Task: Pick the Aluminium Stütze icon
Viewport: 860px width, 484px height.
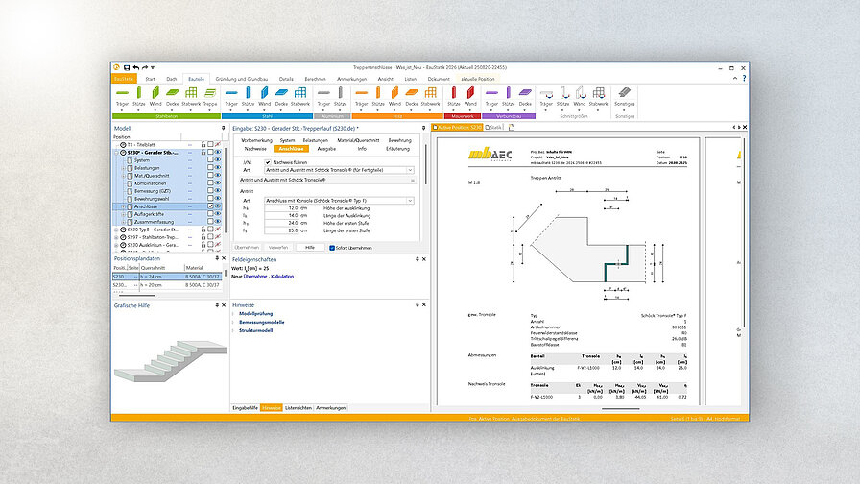Action: [x=339, y=94]
